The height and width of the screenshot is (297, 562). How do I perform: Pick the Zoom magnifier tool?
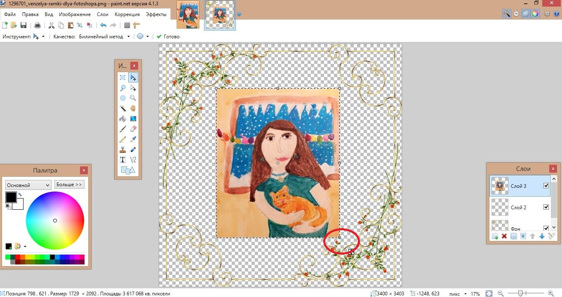(133, 98)
